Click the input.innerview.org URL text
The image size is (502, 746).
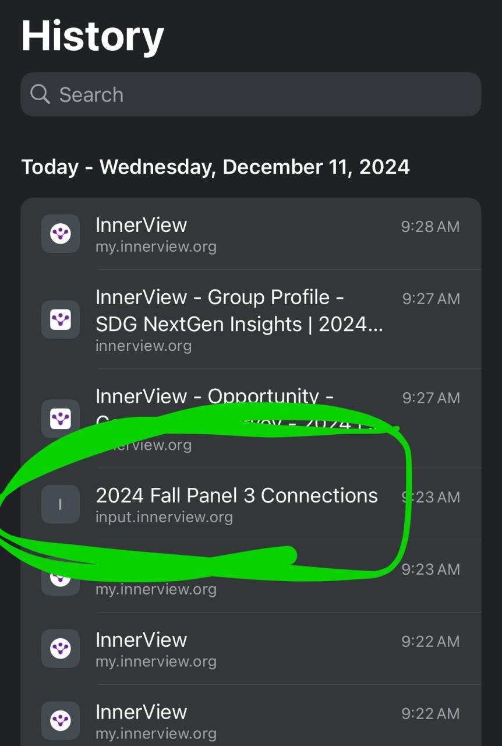(x=164, y=518)
